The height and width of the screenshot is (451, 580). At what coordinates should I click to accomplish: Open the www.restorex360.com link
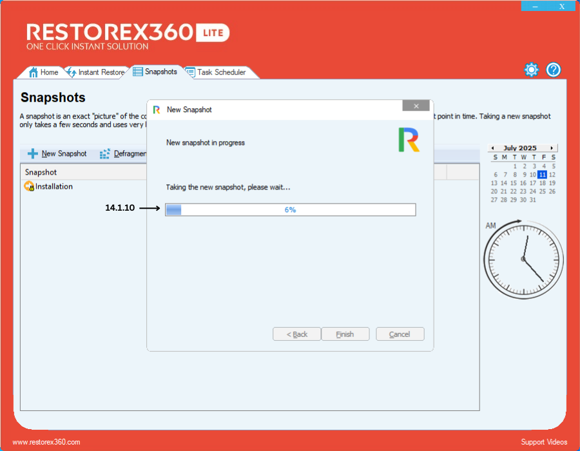point(46,442)
